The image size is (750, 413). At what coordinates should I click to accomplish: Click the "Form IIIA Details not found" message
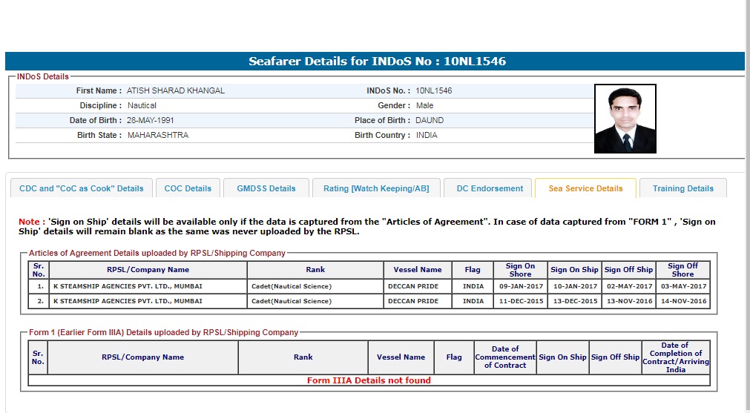[369, 380]
